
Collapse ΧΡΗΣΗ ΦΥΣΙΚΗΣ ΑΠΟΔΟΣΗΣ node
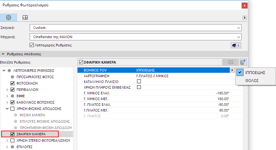click(7, 109)
